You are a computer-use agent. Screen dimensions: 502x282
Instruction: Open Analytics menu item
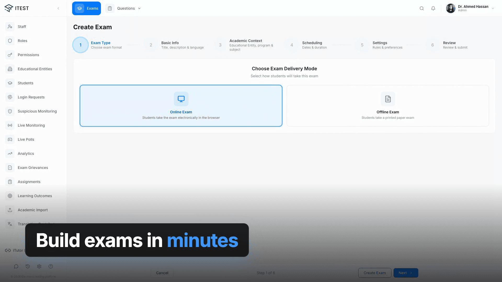pyautogui.click(x=33, y=154)
